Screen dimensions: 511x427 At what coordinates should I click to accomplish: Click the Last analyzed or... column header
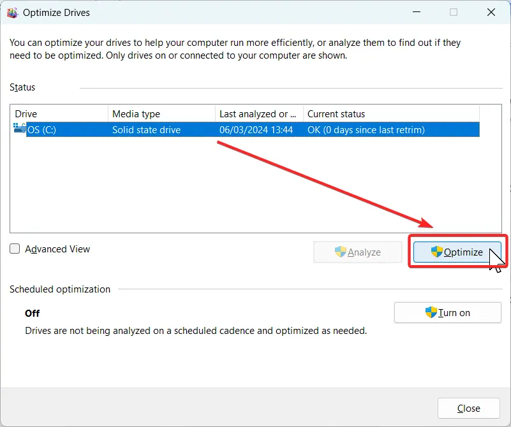click(x=260, y=114)
